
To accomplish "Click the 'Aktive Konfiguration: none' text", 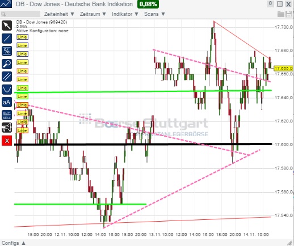I will (42, 31).
